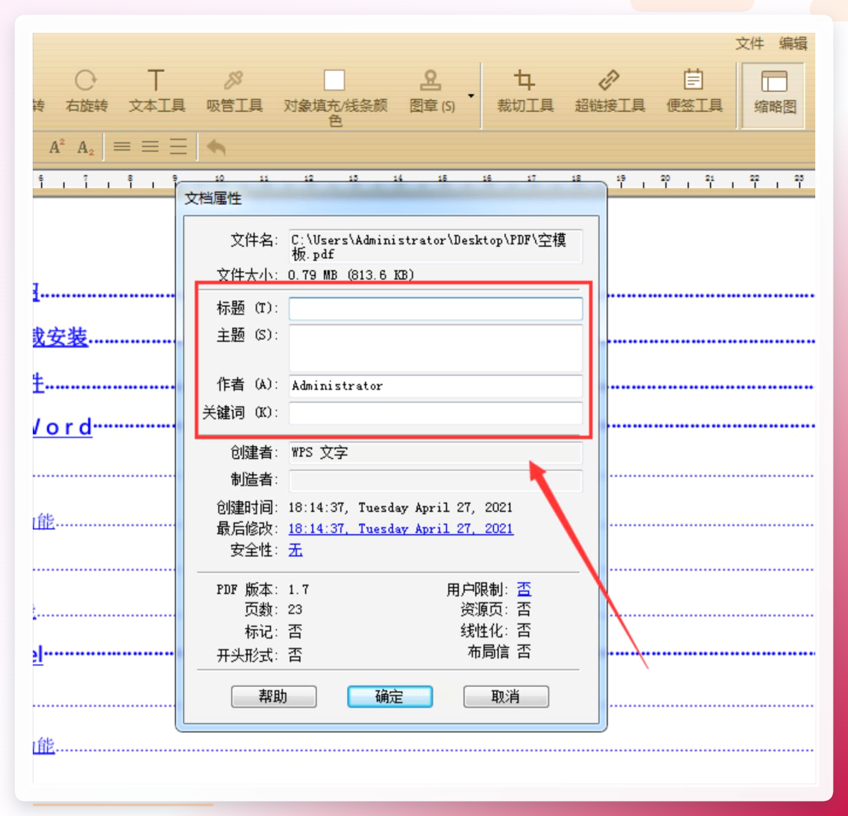Select the 便签工具 sticky note tool
The height and width of the screenshot is (816, 848).
(x=694, y=91)
